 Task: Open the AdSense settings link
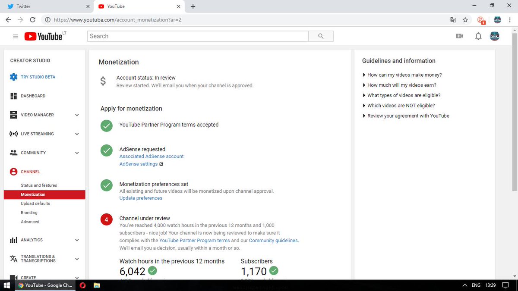click(139, 164)
